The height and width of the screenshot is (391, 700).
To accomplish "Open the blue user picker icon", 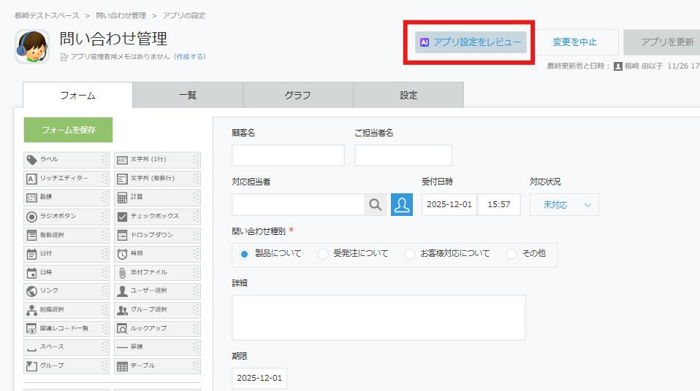I will (x=402, y=205).
